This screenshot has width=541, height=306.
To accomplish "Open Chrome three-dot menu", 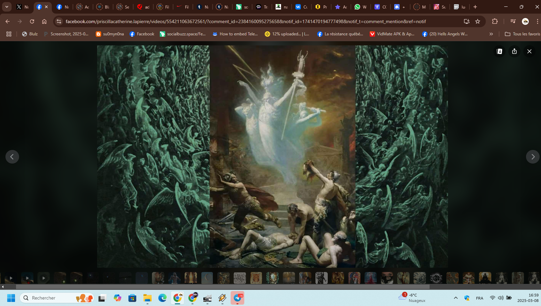I will (537, 21).
